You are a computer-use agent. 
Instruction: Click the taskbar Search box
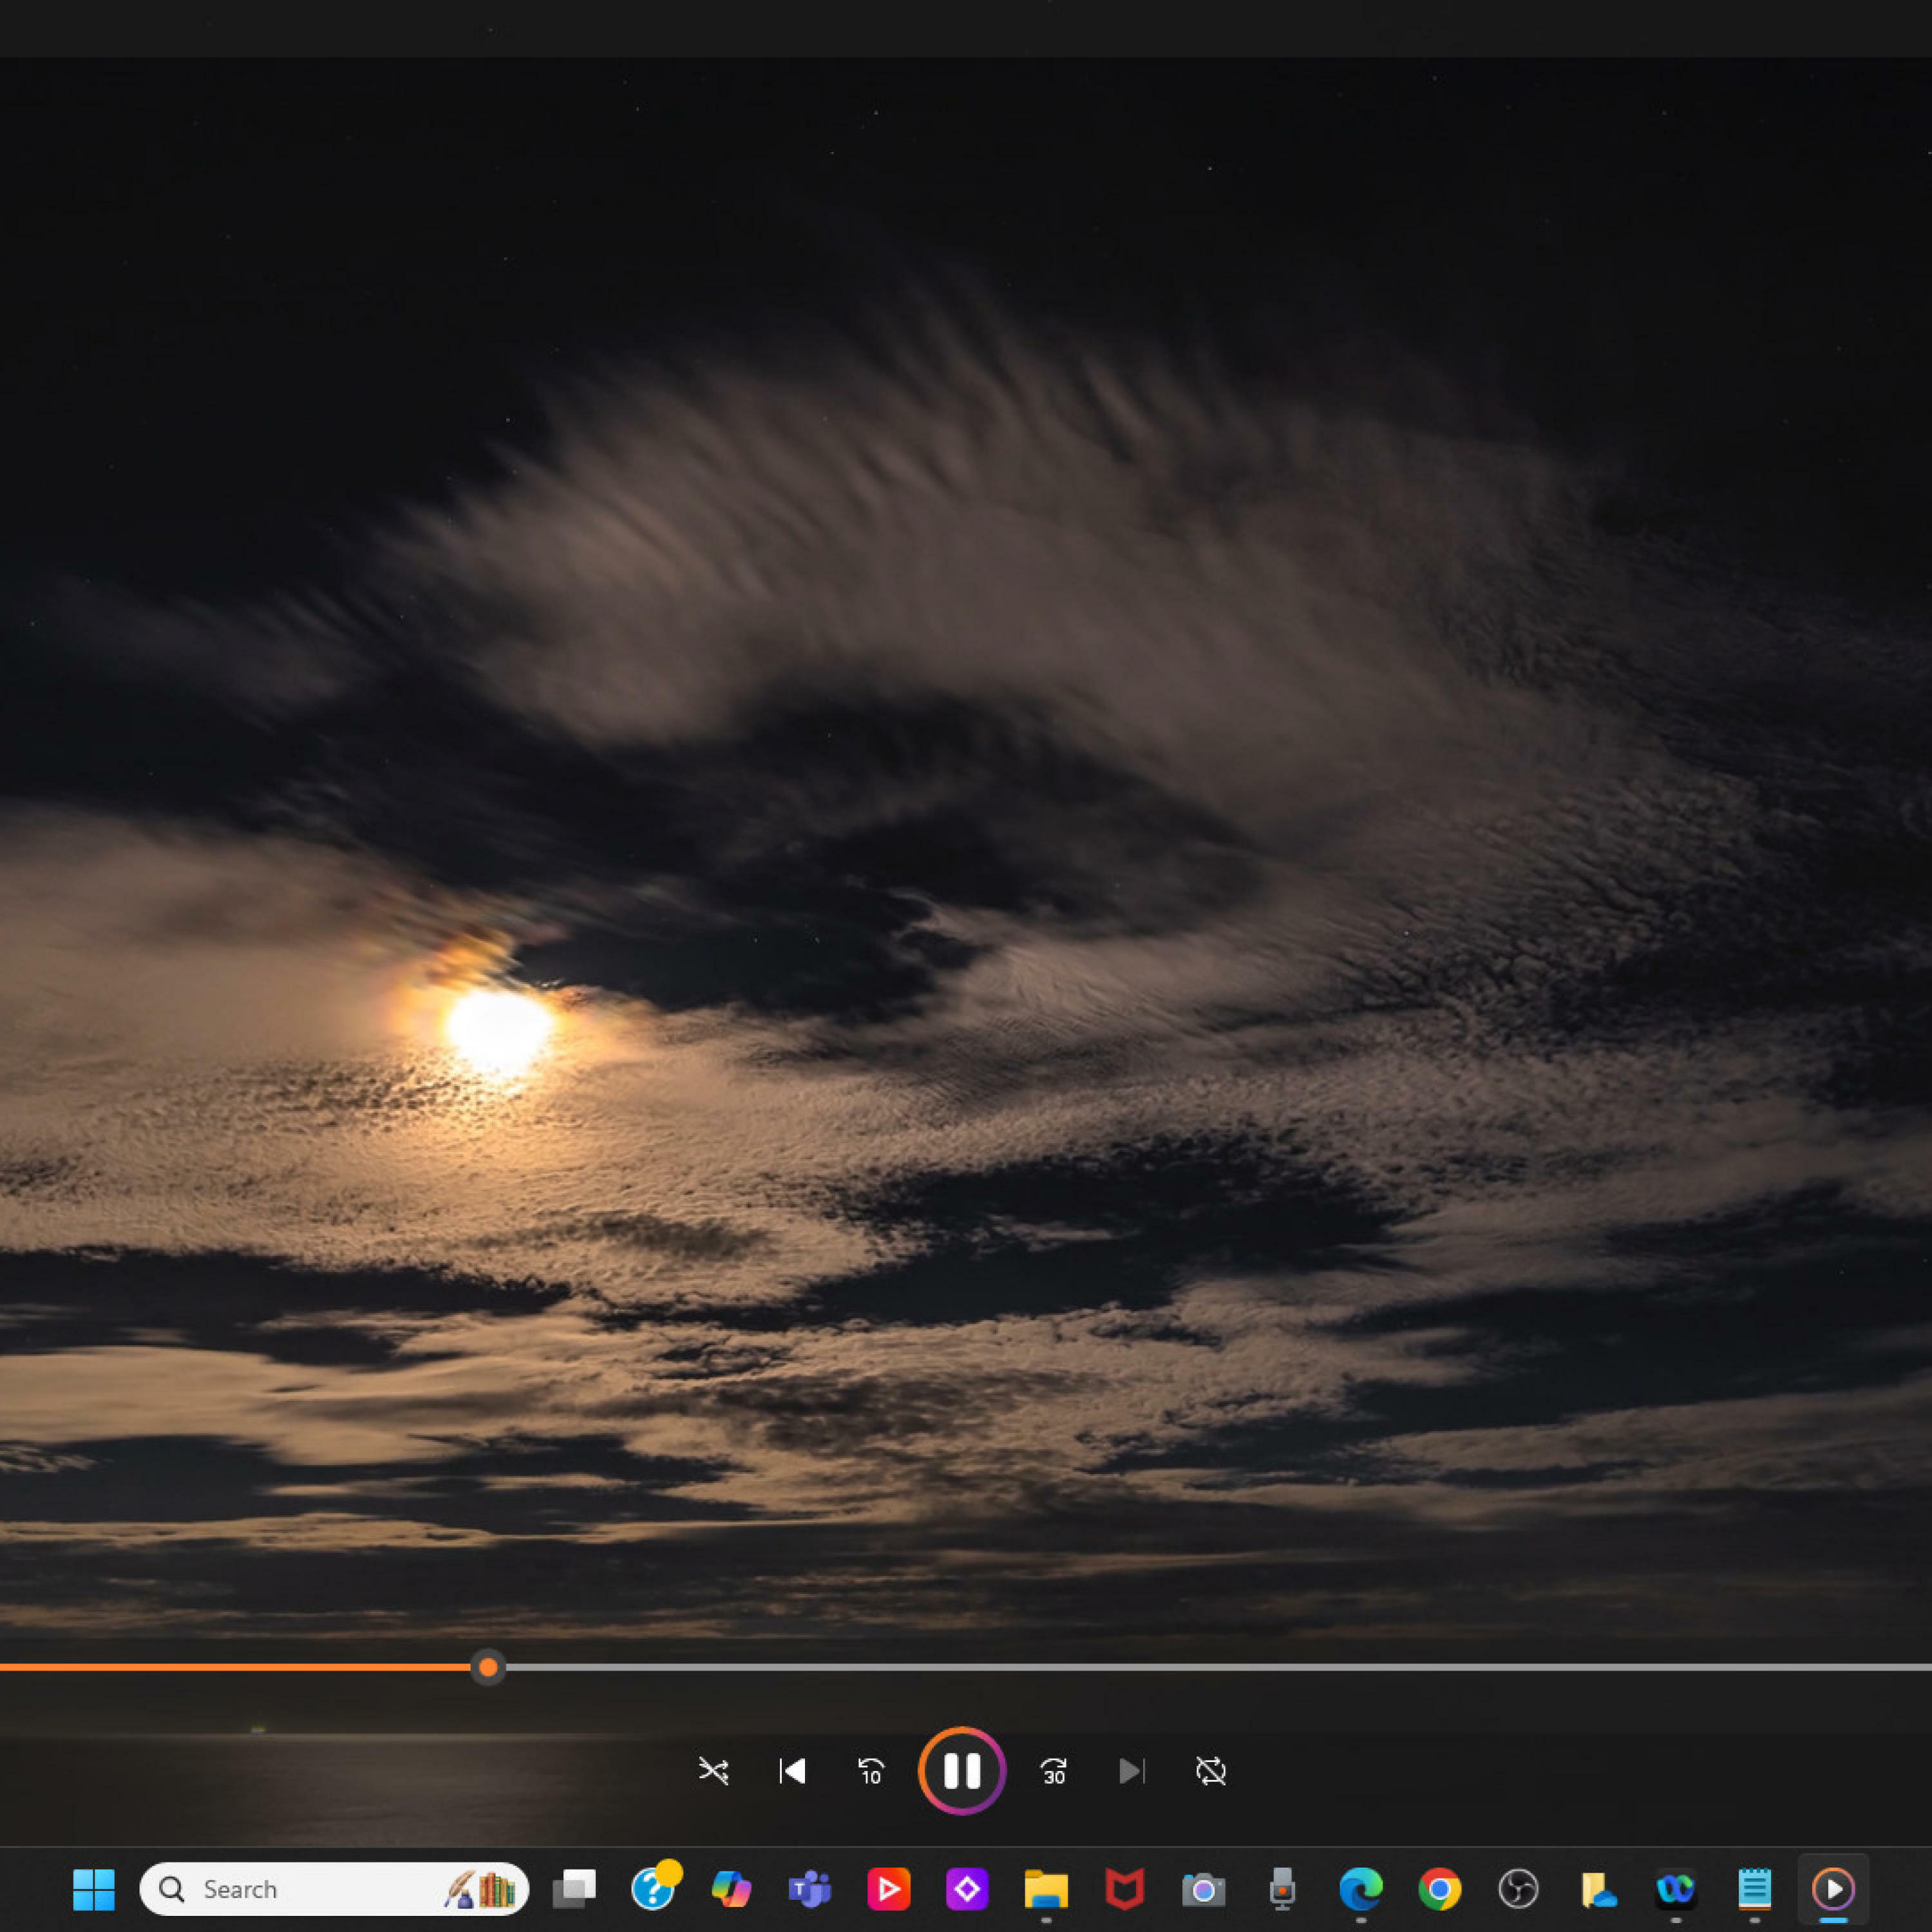(300, 1889)
